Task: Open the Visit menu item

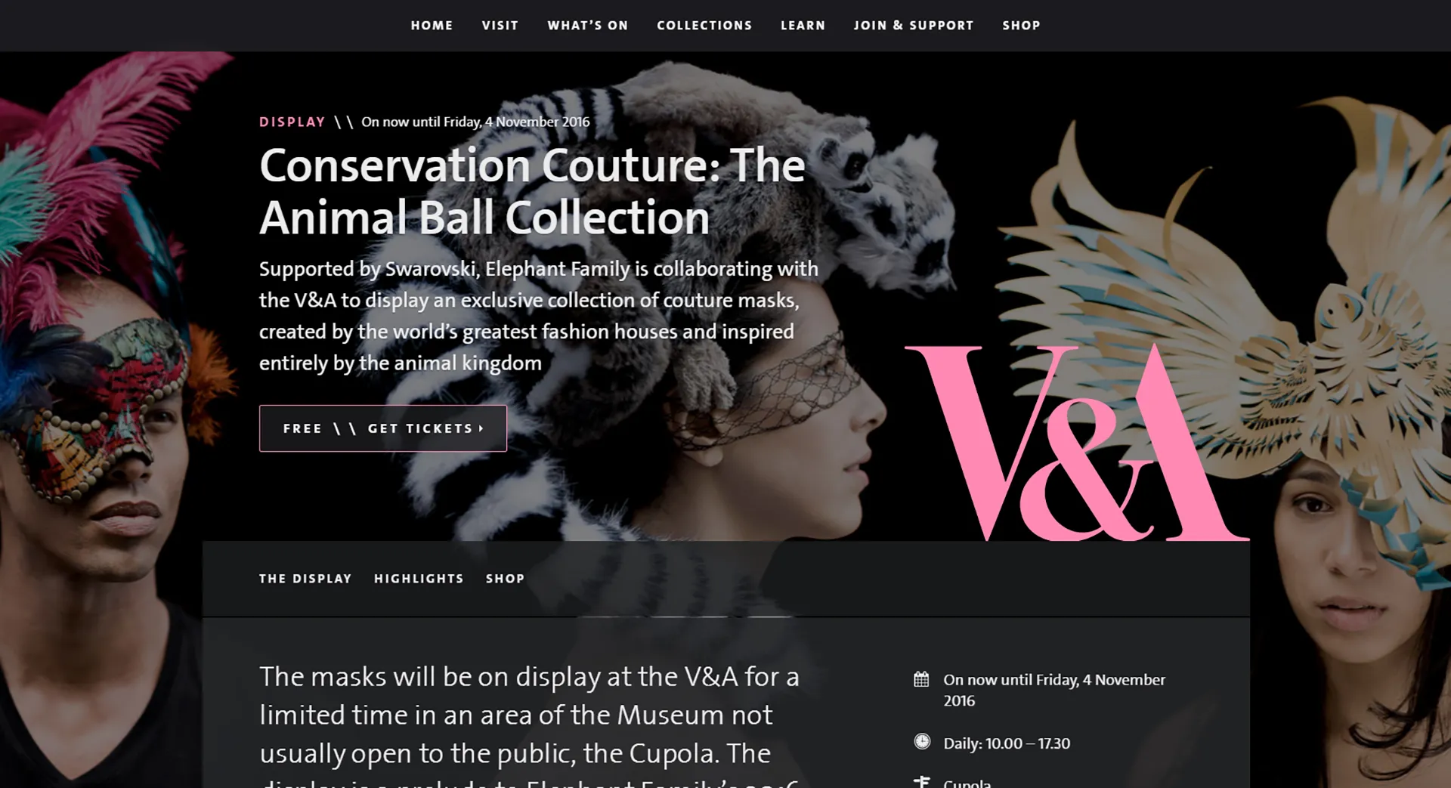Action: tap(500, 26)
